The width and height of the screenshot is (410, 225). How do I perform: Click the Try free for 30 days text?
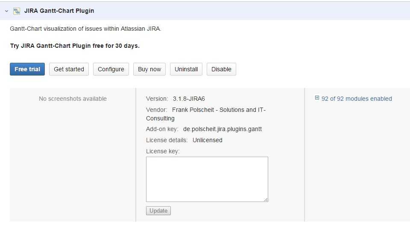point(75,46)
